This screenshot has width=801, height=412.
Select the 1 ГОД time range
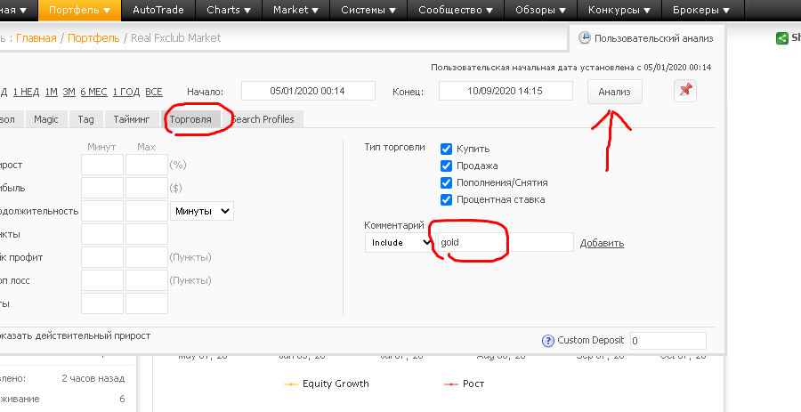click(126, 92)
